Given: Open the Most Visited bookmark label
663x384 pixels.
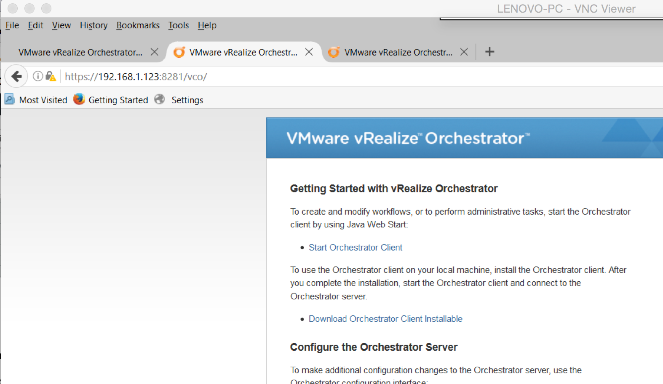Looking at the screenshot, I should click(43, 100).
